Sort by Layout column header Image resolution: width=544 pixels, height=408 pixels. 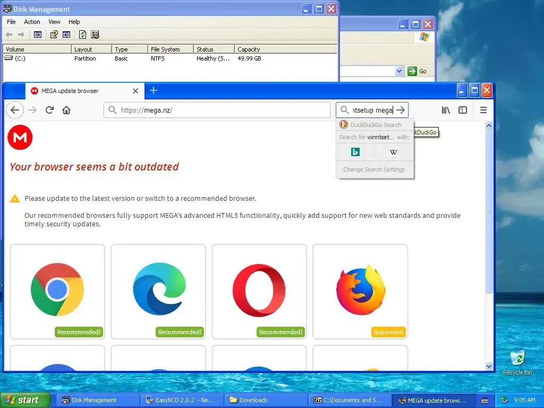coord(91,49)
